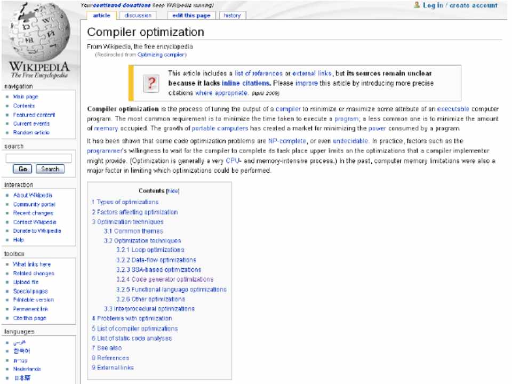Open the Nederlands language version
The height and width of the screenshot is (384, 512).
click(x=27, y=369)
